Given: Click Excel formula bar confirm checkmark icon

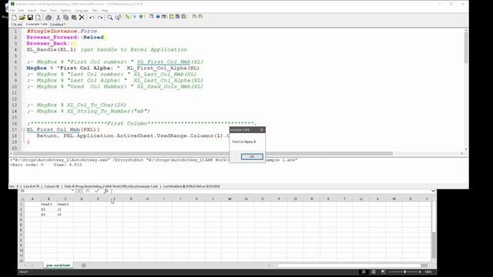Looking at the screenshot, I should [x=97, y=191].
